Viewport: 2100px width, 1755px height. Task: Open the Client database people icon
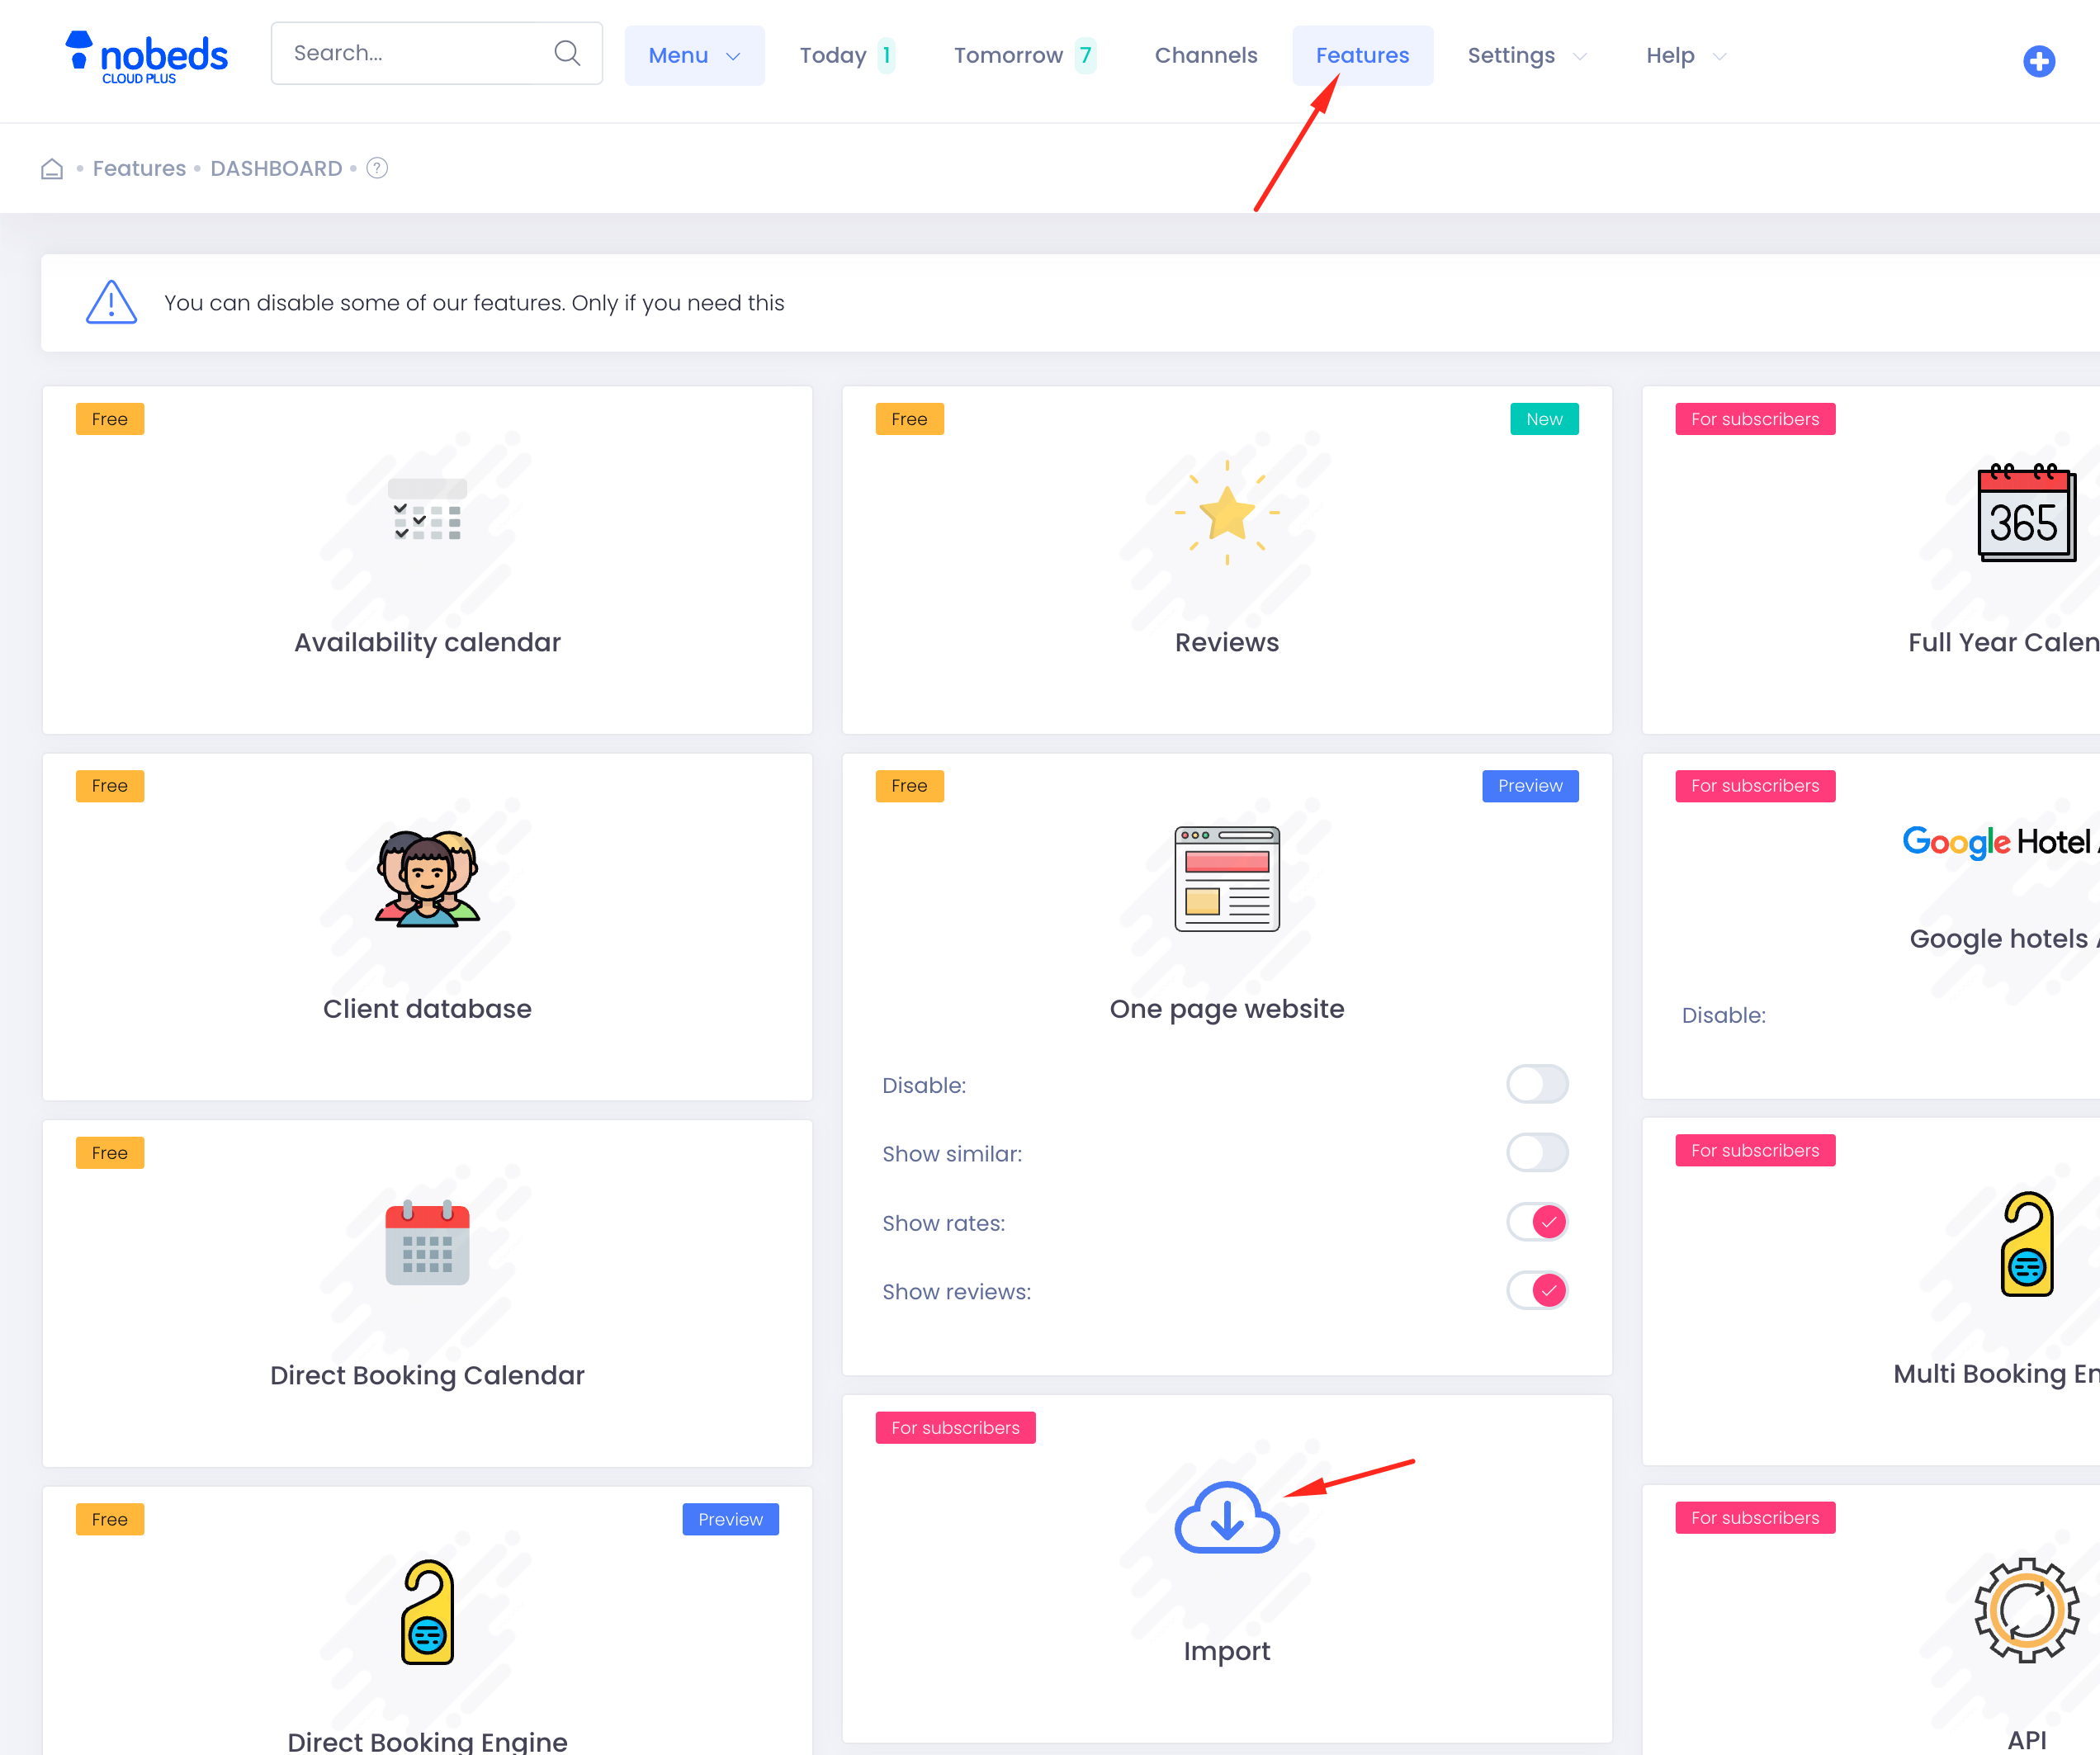pyautogui.click(x=427, y=879)
